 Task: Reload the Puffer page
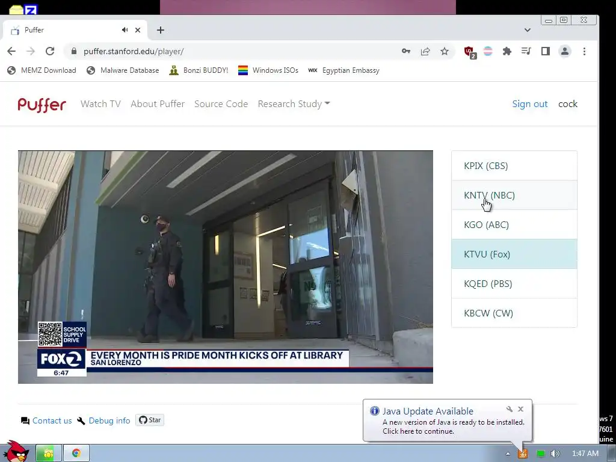pyautogui.click(x=50, y=51)
